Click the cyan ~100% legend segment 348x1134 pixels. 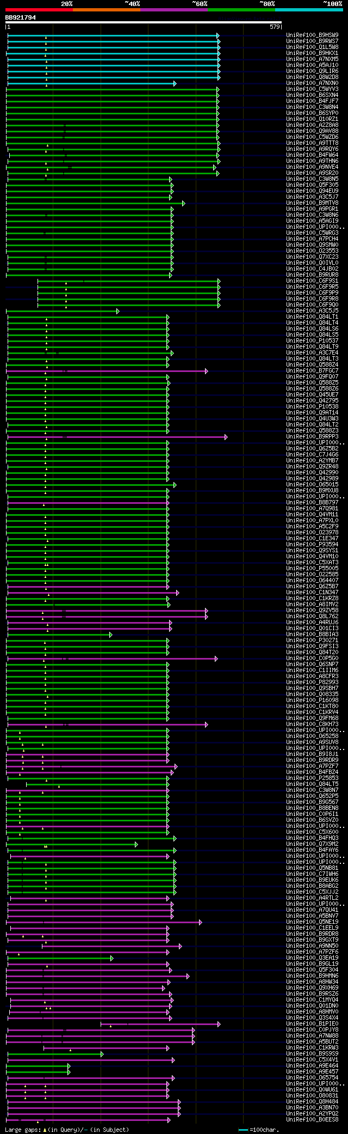point(309,10)
